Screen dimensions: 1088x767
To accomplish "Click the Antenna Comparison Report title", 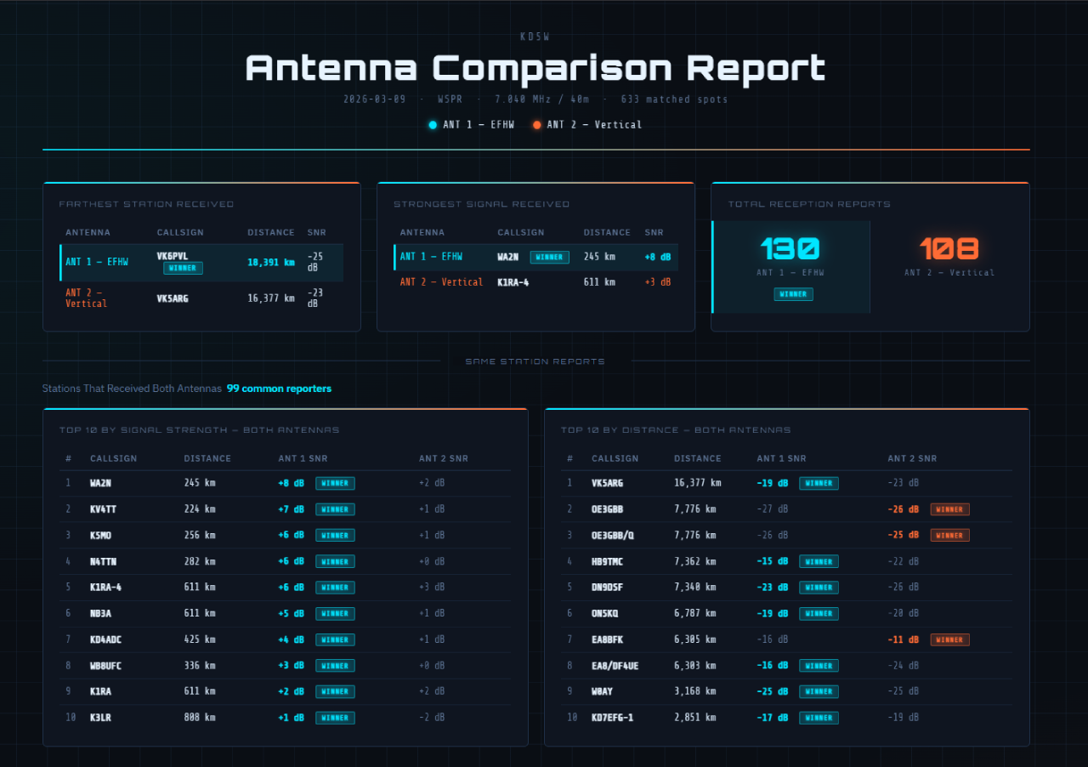I will click(x=535, y=69).
